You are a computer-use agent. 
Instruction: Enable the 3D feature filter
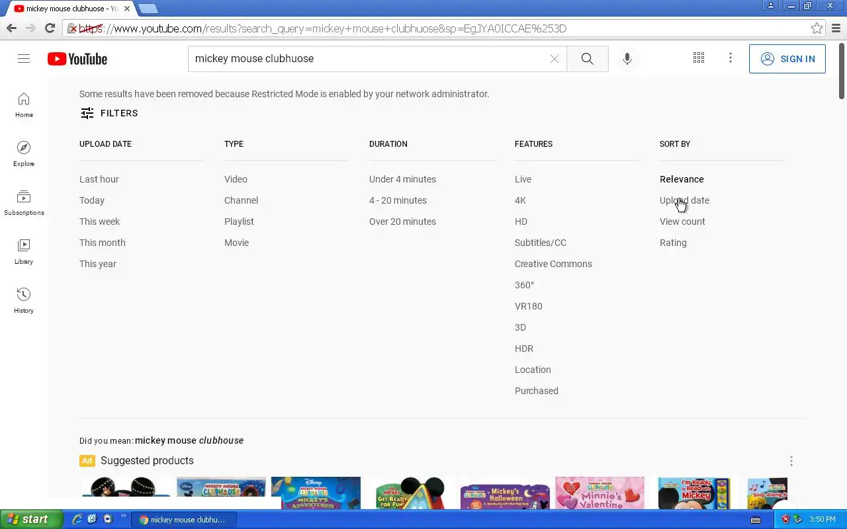pyautogui.click(x=520, y=327)
